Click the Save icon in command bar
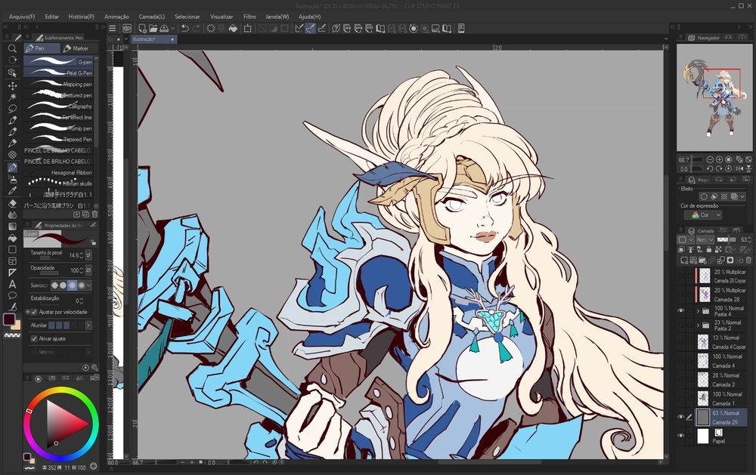The image size is (756, 475). (x=164, y=29)
